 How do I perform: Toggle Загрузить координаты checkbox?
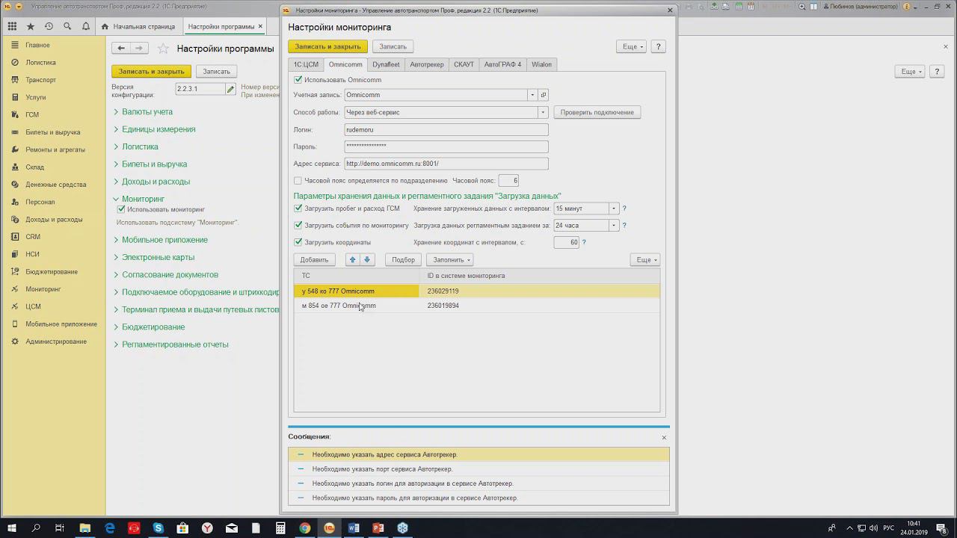[298, 242]
